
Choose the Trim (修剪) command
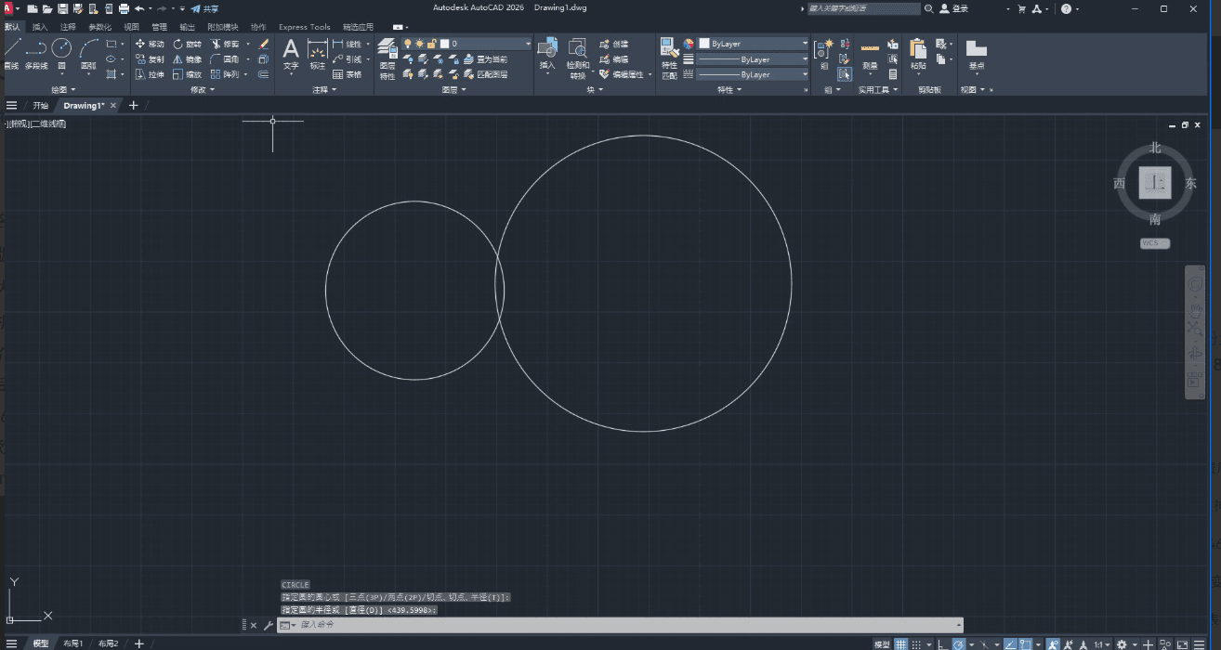[x=225, y=44]
